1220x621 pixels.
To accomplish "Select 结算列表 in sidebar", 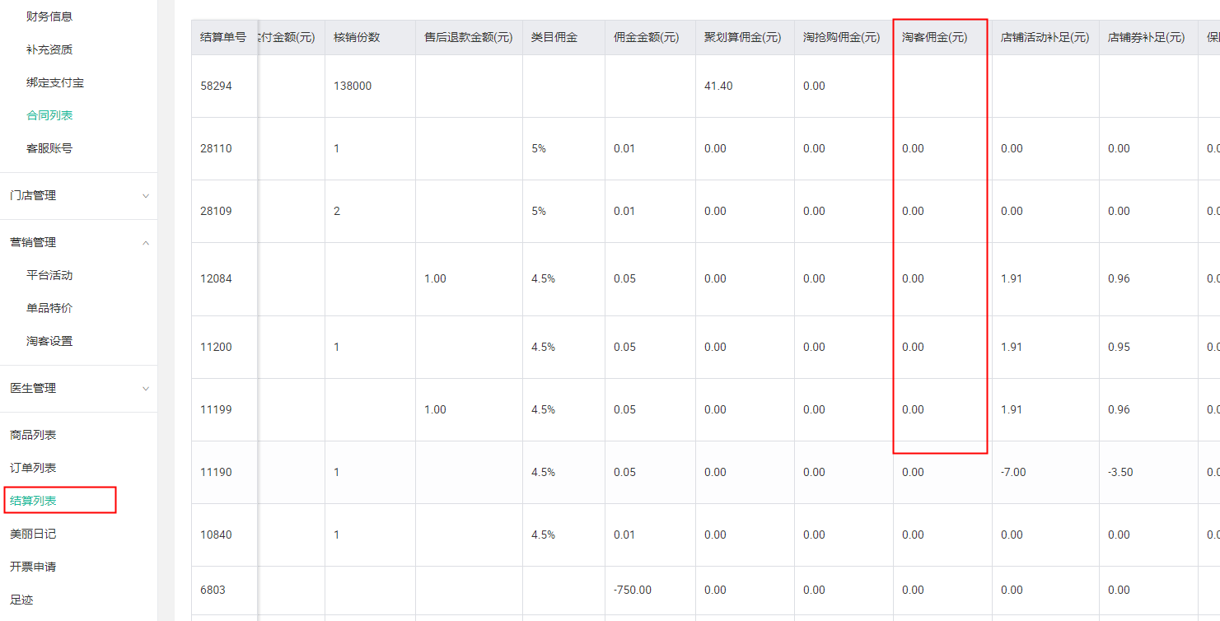I will pos(33,501).
